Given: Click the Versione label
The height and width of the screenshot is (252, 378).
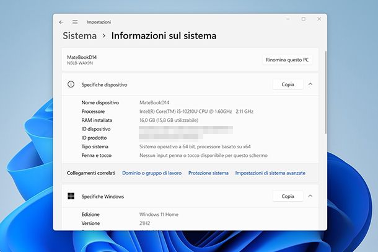Looking at the screenshot, I should click(x=90, y=223).
